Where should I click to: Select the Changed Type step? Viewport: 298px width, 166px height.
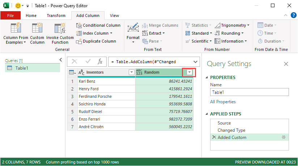231,130
